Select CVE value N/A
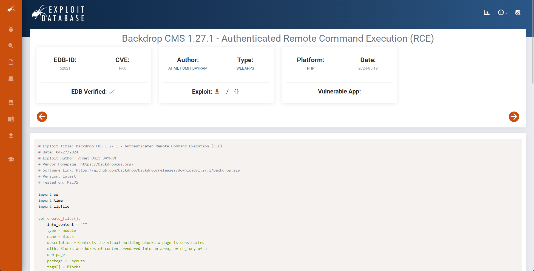 pos(122,68)
